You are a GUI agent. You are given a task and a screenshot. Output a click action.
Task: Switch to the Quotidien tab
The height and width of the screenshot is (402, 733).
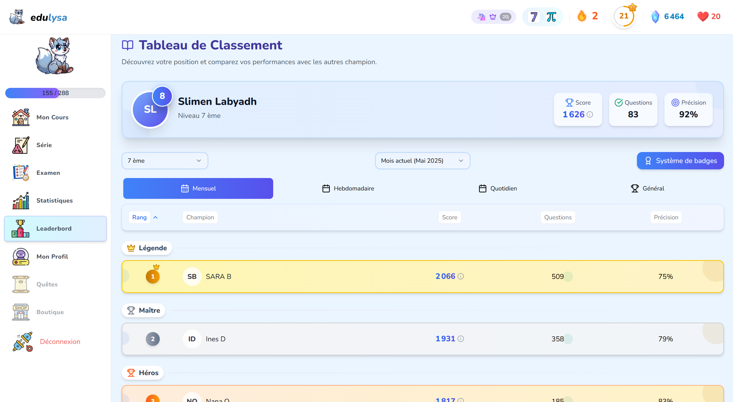(x=498, y=188)
